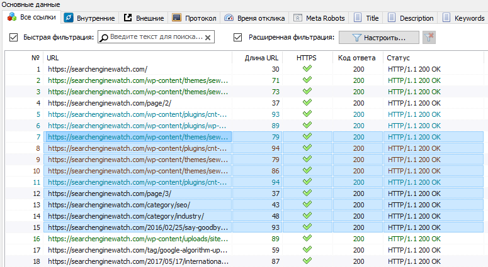This screenshot has height=267, width=488.
Task: Click the URL length 59 in row 17
Action: click(x=275, y=250)
